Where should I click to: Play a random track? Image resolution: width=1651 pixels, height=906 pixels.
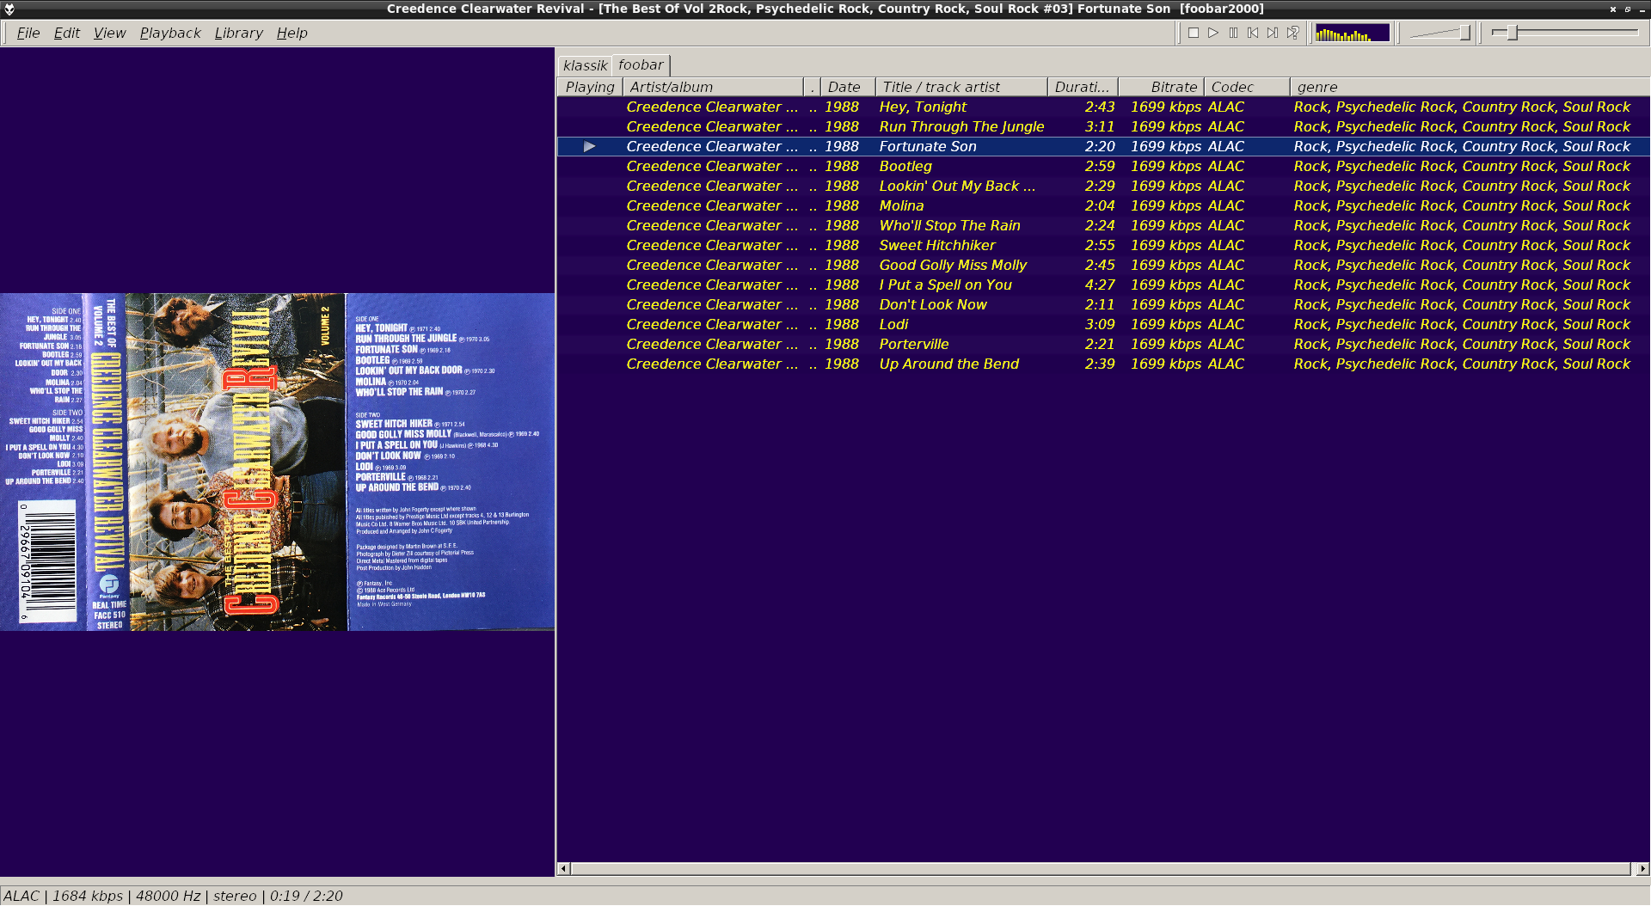pos(1292,33)
